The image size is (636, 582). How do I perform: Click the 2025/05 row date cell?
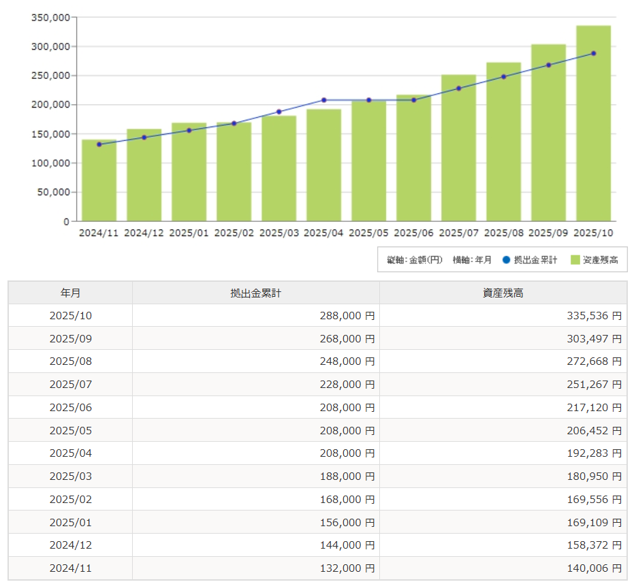[70, 431]
